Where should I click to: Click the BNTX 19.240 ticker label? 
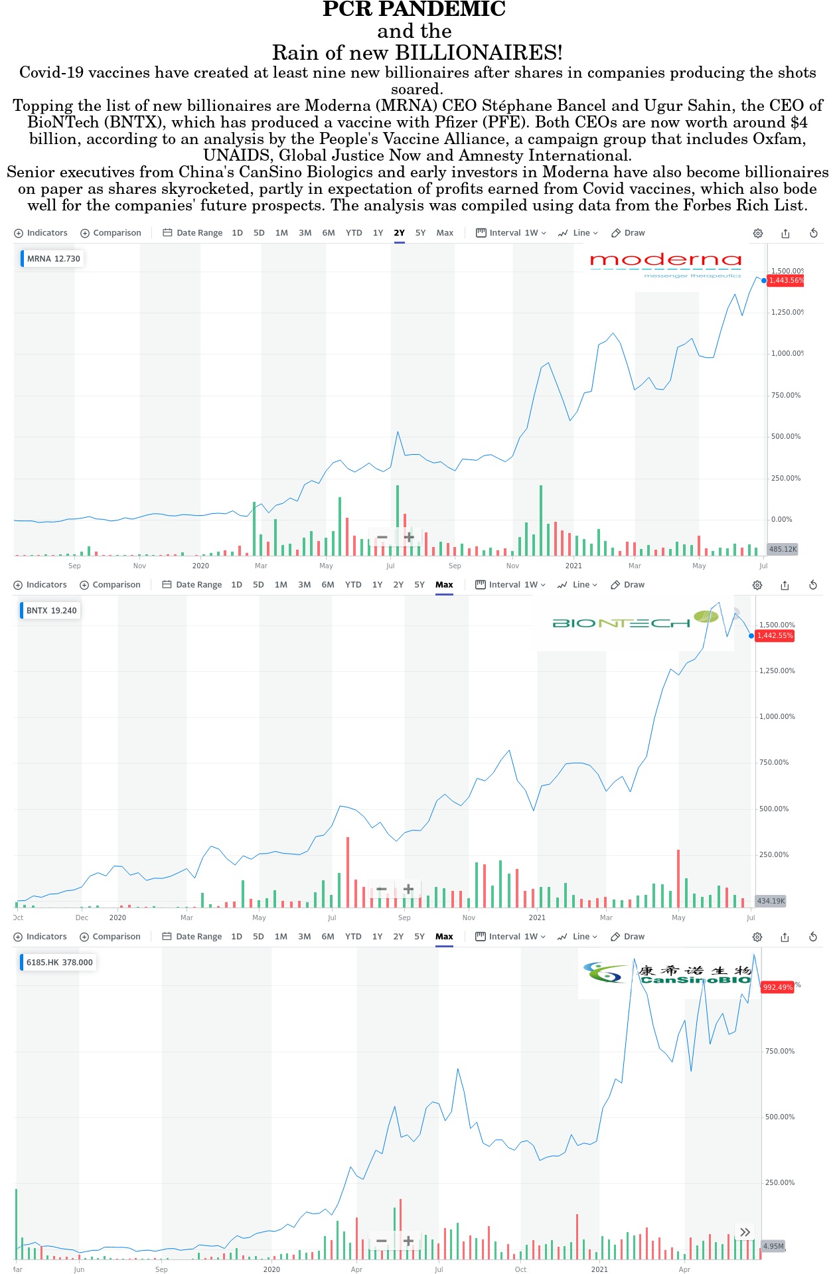pos(51,611)
